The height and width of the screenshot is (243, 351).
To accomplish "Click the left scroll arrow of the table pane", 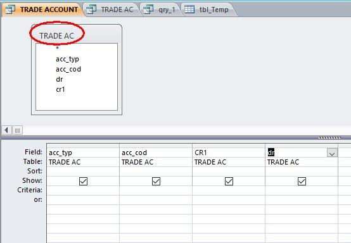I will coord(6,130).
